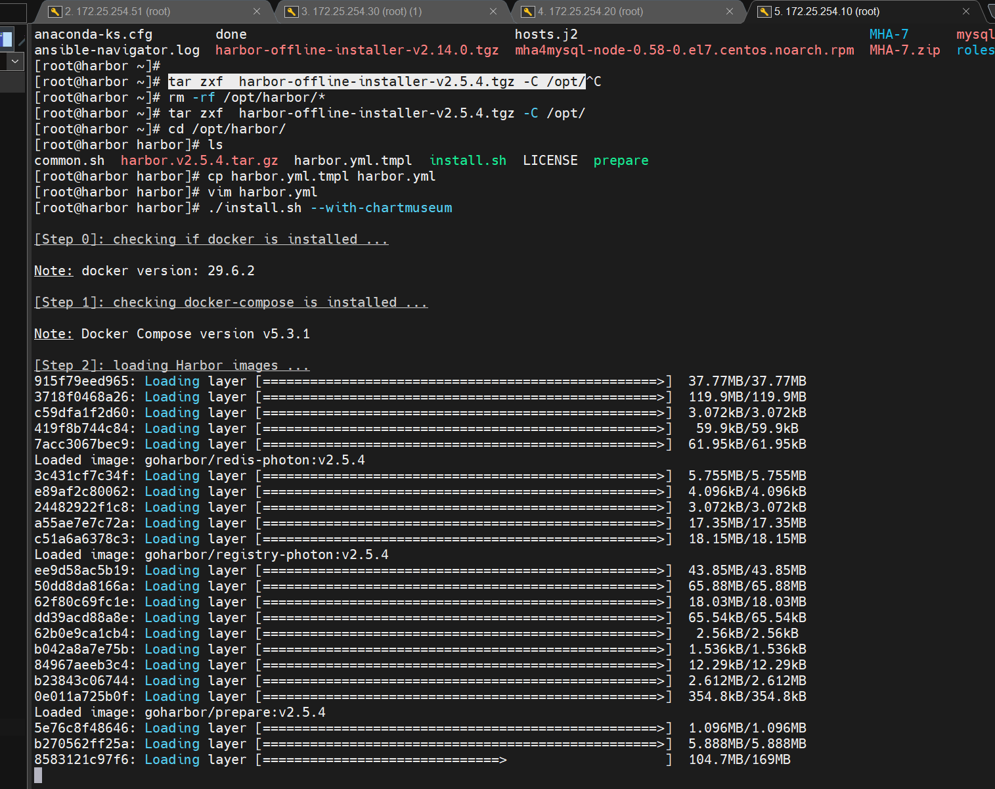Click common.sh in the ls output
The width and height of the screenshot is (995, 789).
tap(70, 160)
